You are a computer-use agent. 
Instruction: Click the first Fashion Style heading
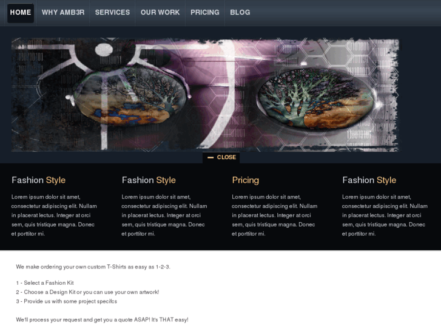tap(39, 180)
